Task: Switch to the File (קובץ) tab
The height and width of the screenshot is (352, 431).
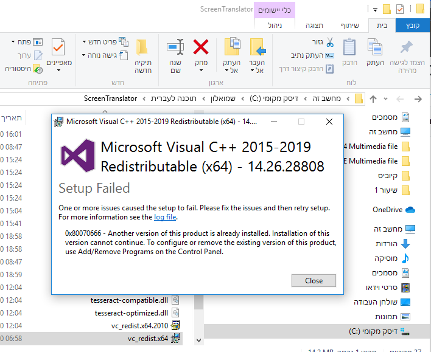Action: (413, 26)
